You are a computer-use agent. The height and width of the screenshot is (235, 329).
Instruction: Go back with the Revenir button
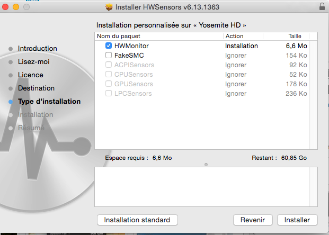(x=253, y=220)
